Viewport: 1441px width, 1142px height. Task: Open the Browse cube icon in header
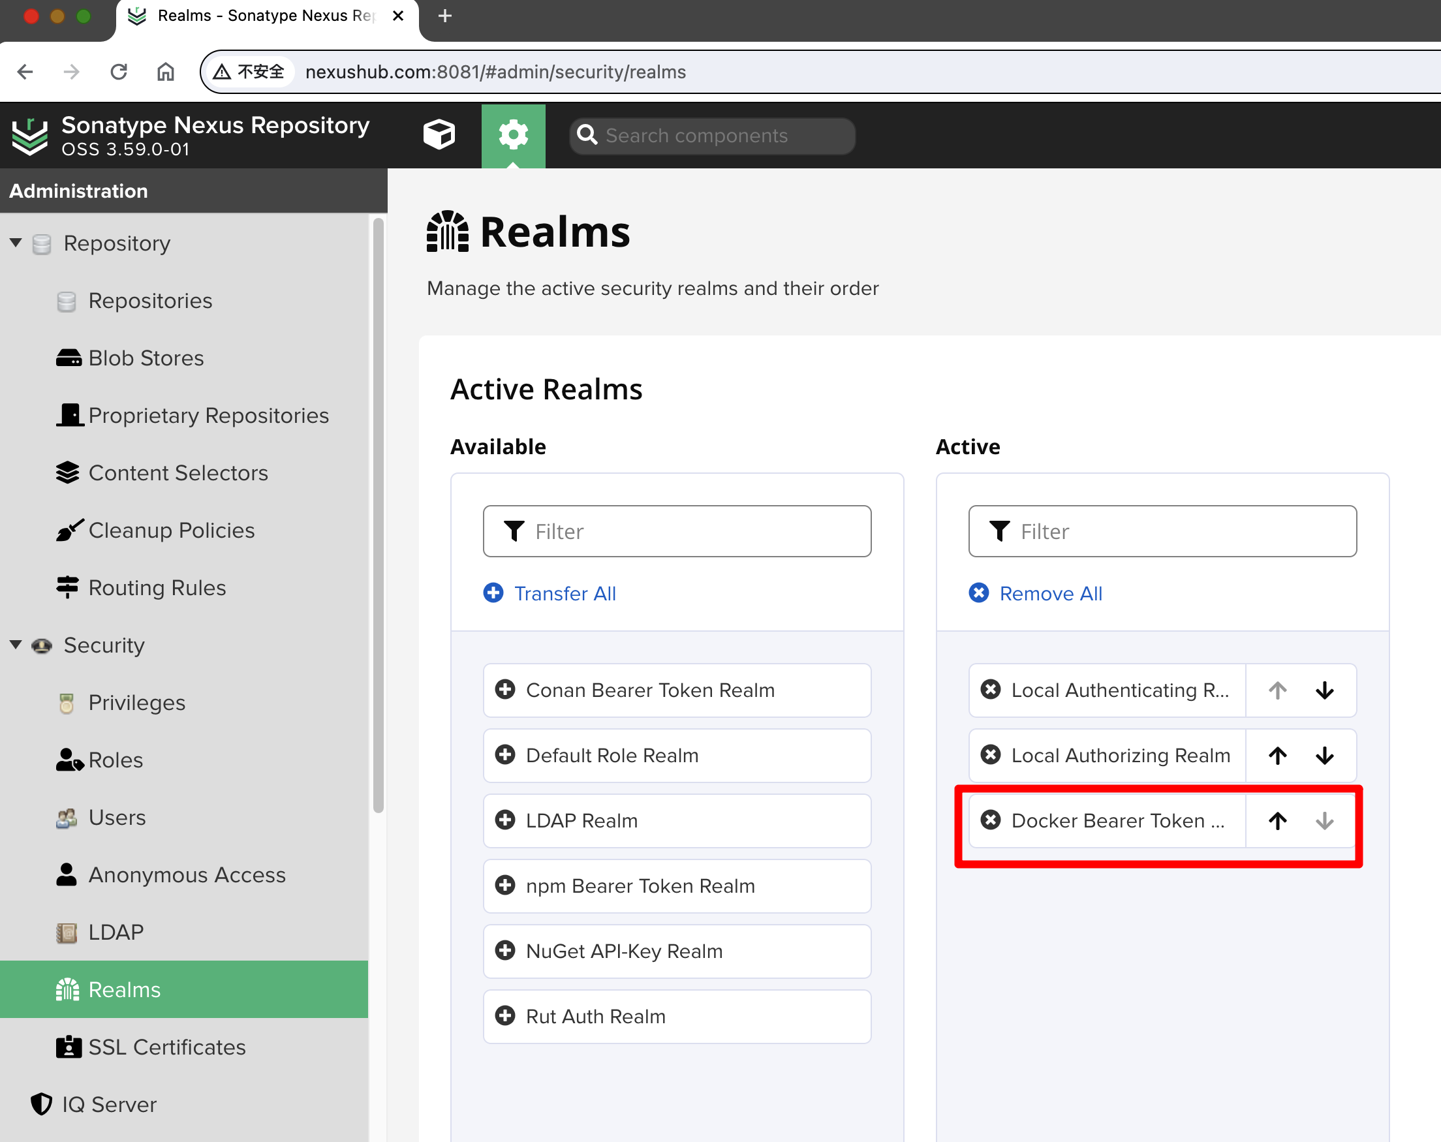point(439,135)
